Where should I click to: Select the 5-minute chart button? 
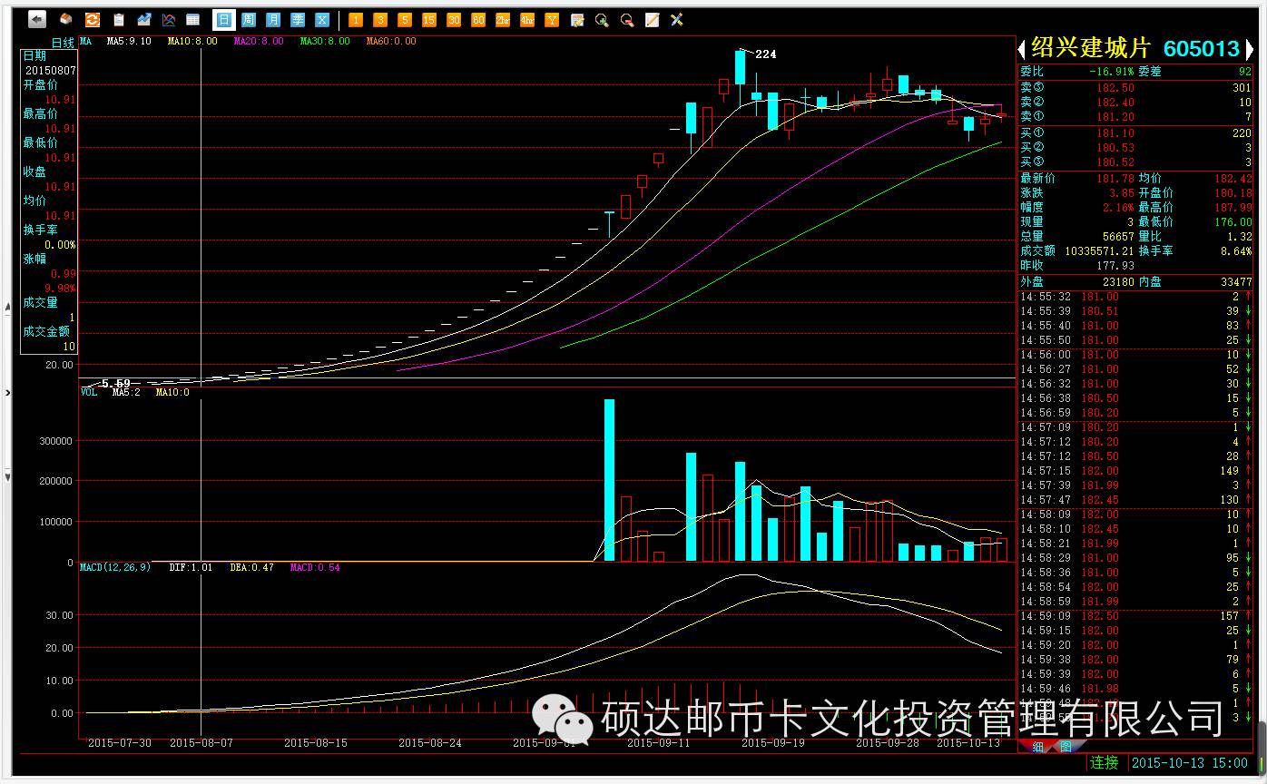click(405, 19)
